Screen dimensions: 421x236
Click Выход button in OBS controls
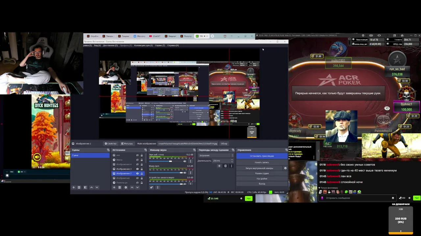pos(262,184)
